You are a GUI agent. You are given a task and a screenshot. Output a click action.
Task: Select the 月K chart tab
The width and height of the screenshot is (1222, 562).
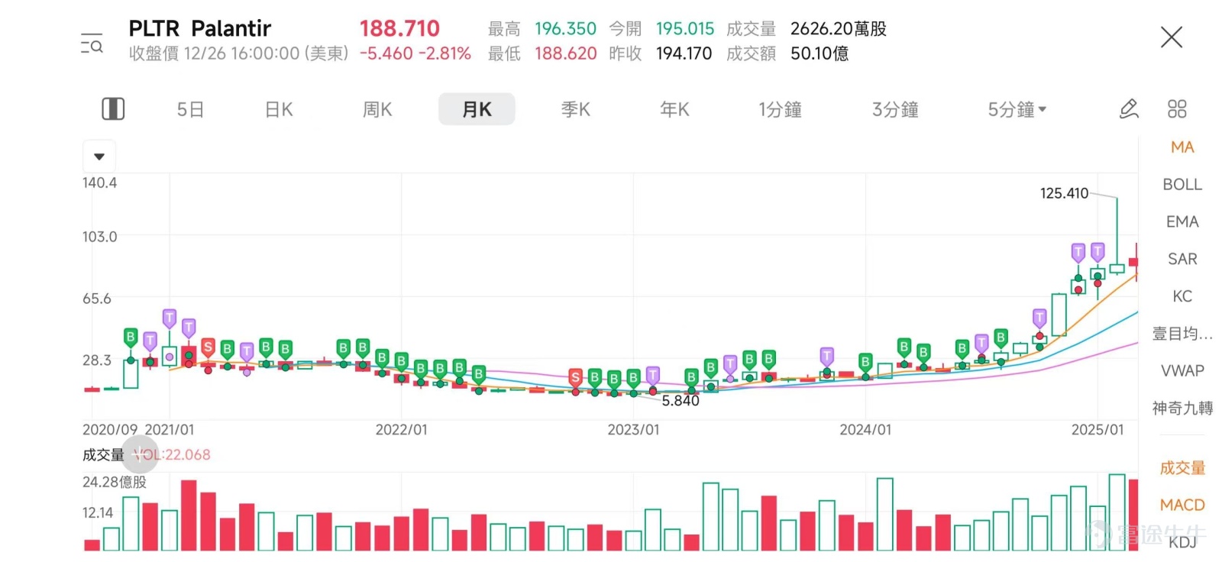(x=477, y=110)
